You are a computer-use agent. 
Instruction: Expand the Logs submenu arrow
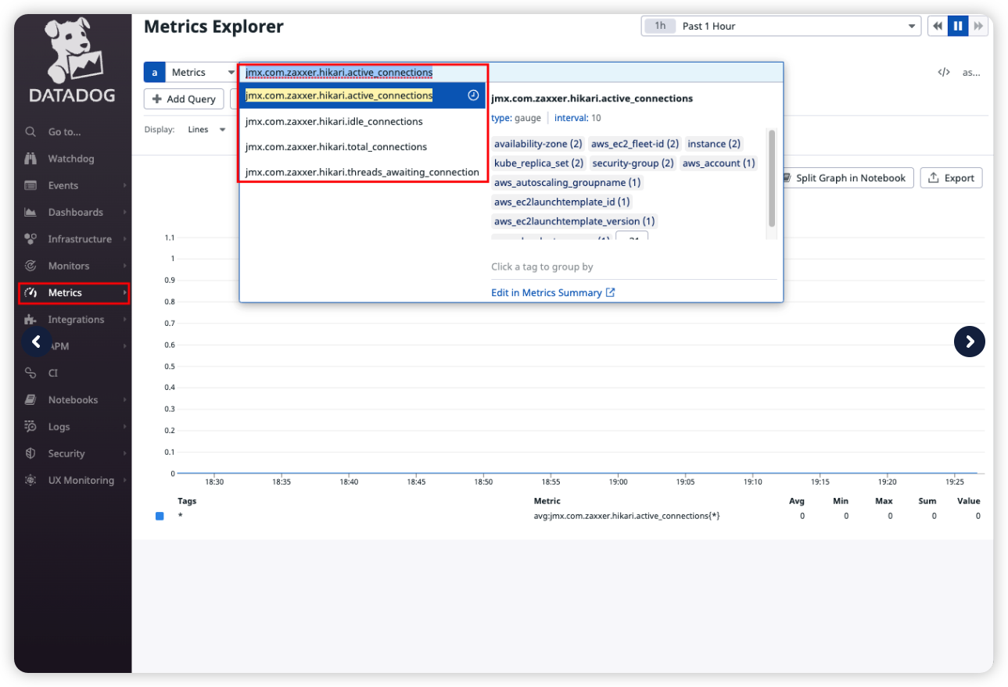pyautogui.click(x=124, y=427)
